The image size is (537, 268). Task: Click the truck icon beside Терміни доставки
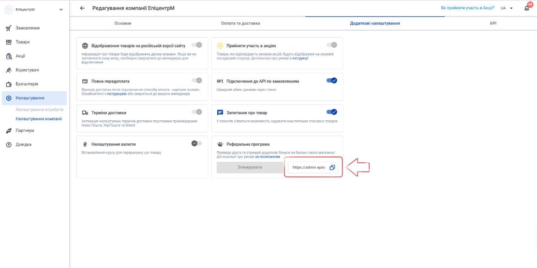(x=85, y=113)
